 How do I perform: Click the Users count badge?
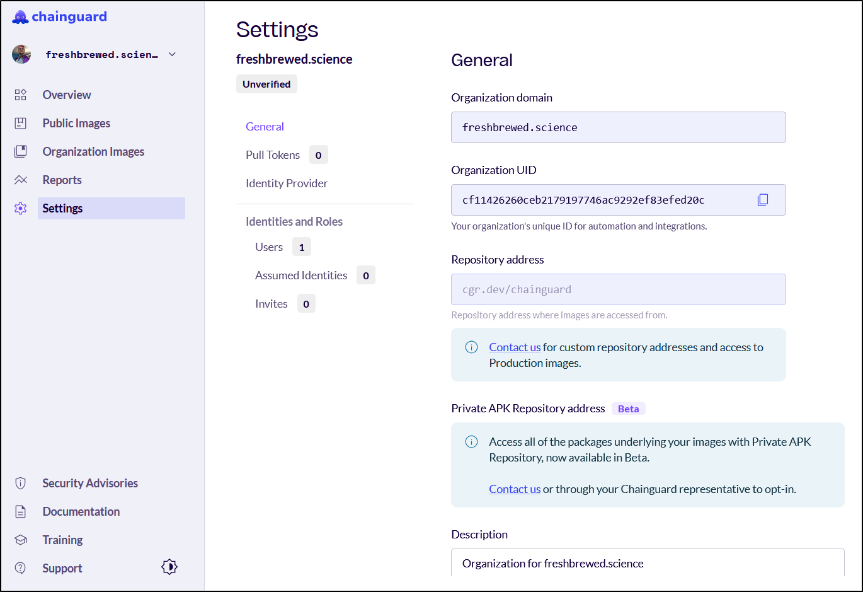pos(302,247)
